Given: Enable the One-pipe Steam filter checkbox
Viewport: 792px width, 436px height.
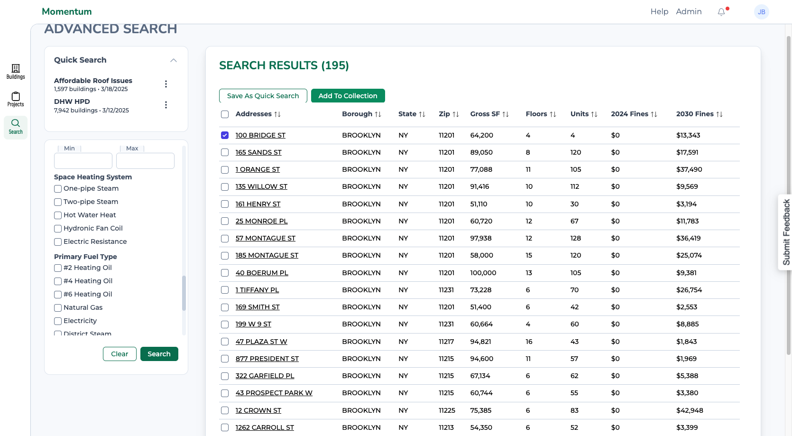Looking at the screenshot, I should [x=58, y=189].
